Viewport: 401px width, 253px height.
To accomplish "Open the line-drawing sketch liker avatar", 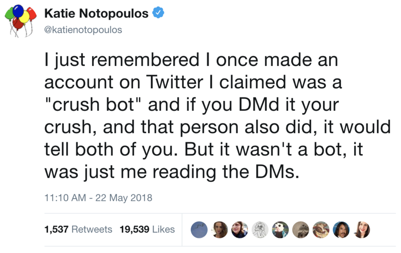I will tap(260, 229).
